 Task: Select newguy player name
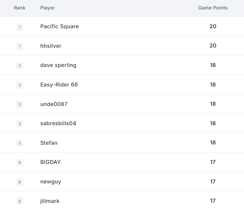pos(51,182)
